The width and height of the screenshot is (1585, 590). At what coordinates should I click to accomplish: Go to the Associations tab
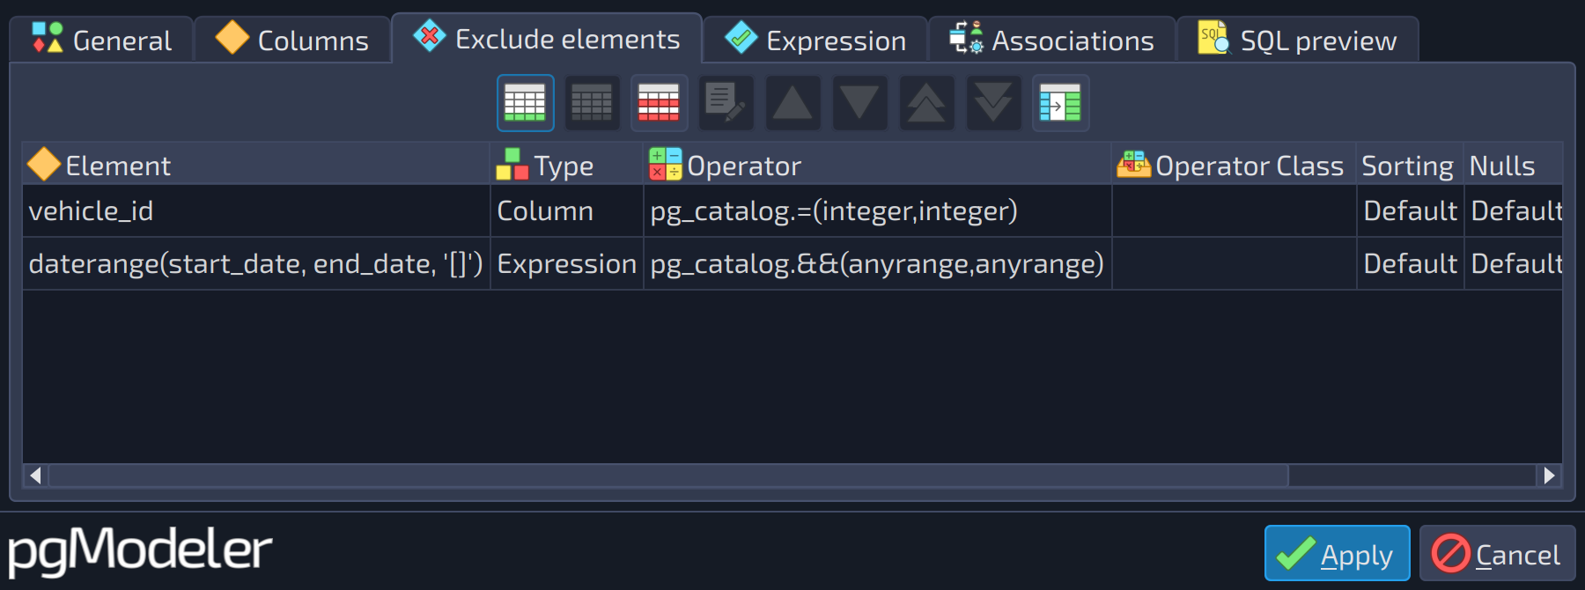1052,40
